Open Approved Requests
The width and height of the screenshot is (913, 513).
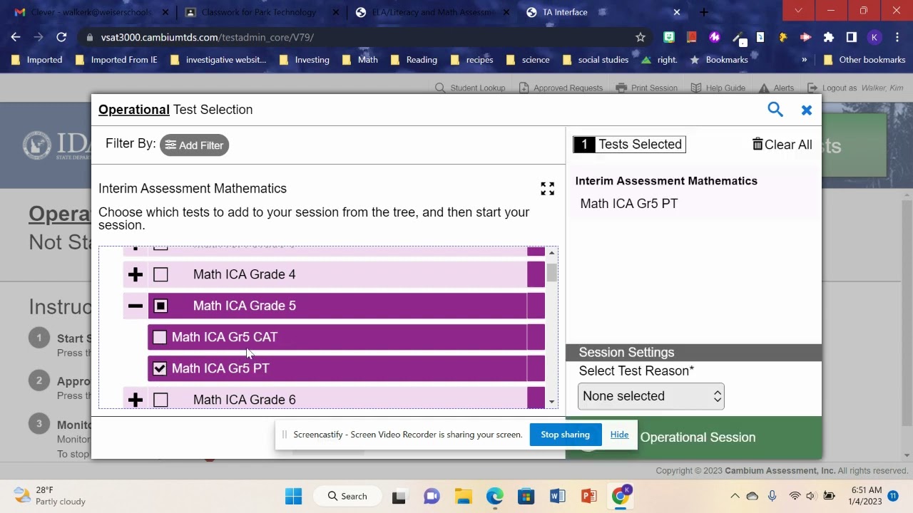click(561, 88)
